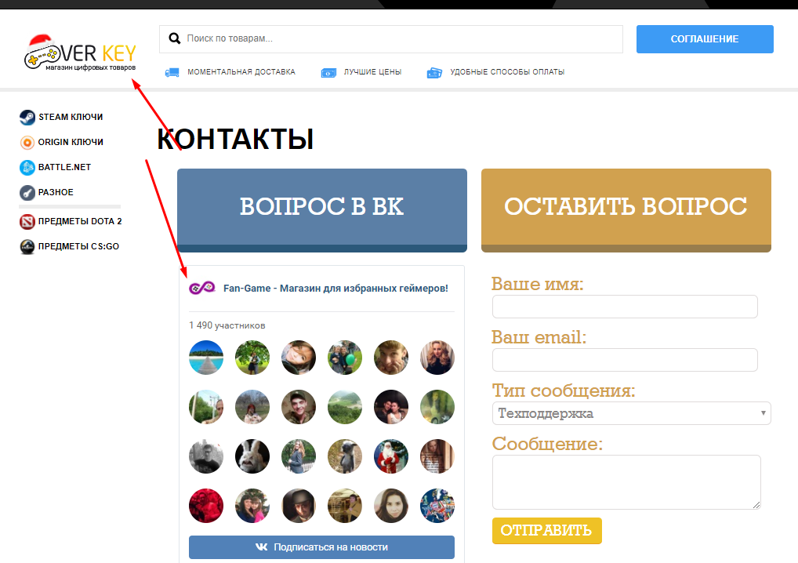Image resolution: width=798 pixels, height=563 pixels.
Task: Click the ЛУЧШИЕ ЦЕНЫ text
Action: point(372,72)
